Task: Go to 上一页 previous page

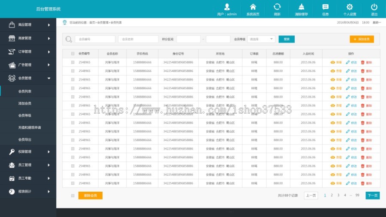Action: pos(311,196)
